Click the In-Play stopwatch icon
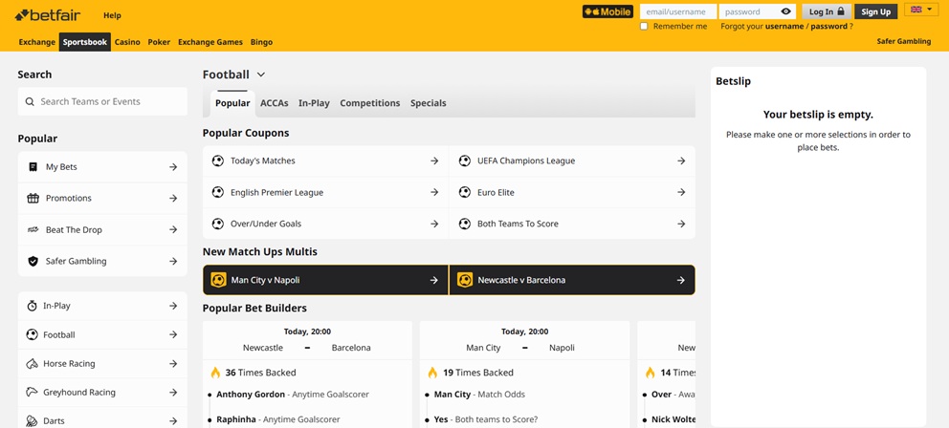 pyautogui.click(x=33, y=306)
